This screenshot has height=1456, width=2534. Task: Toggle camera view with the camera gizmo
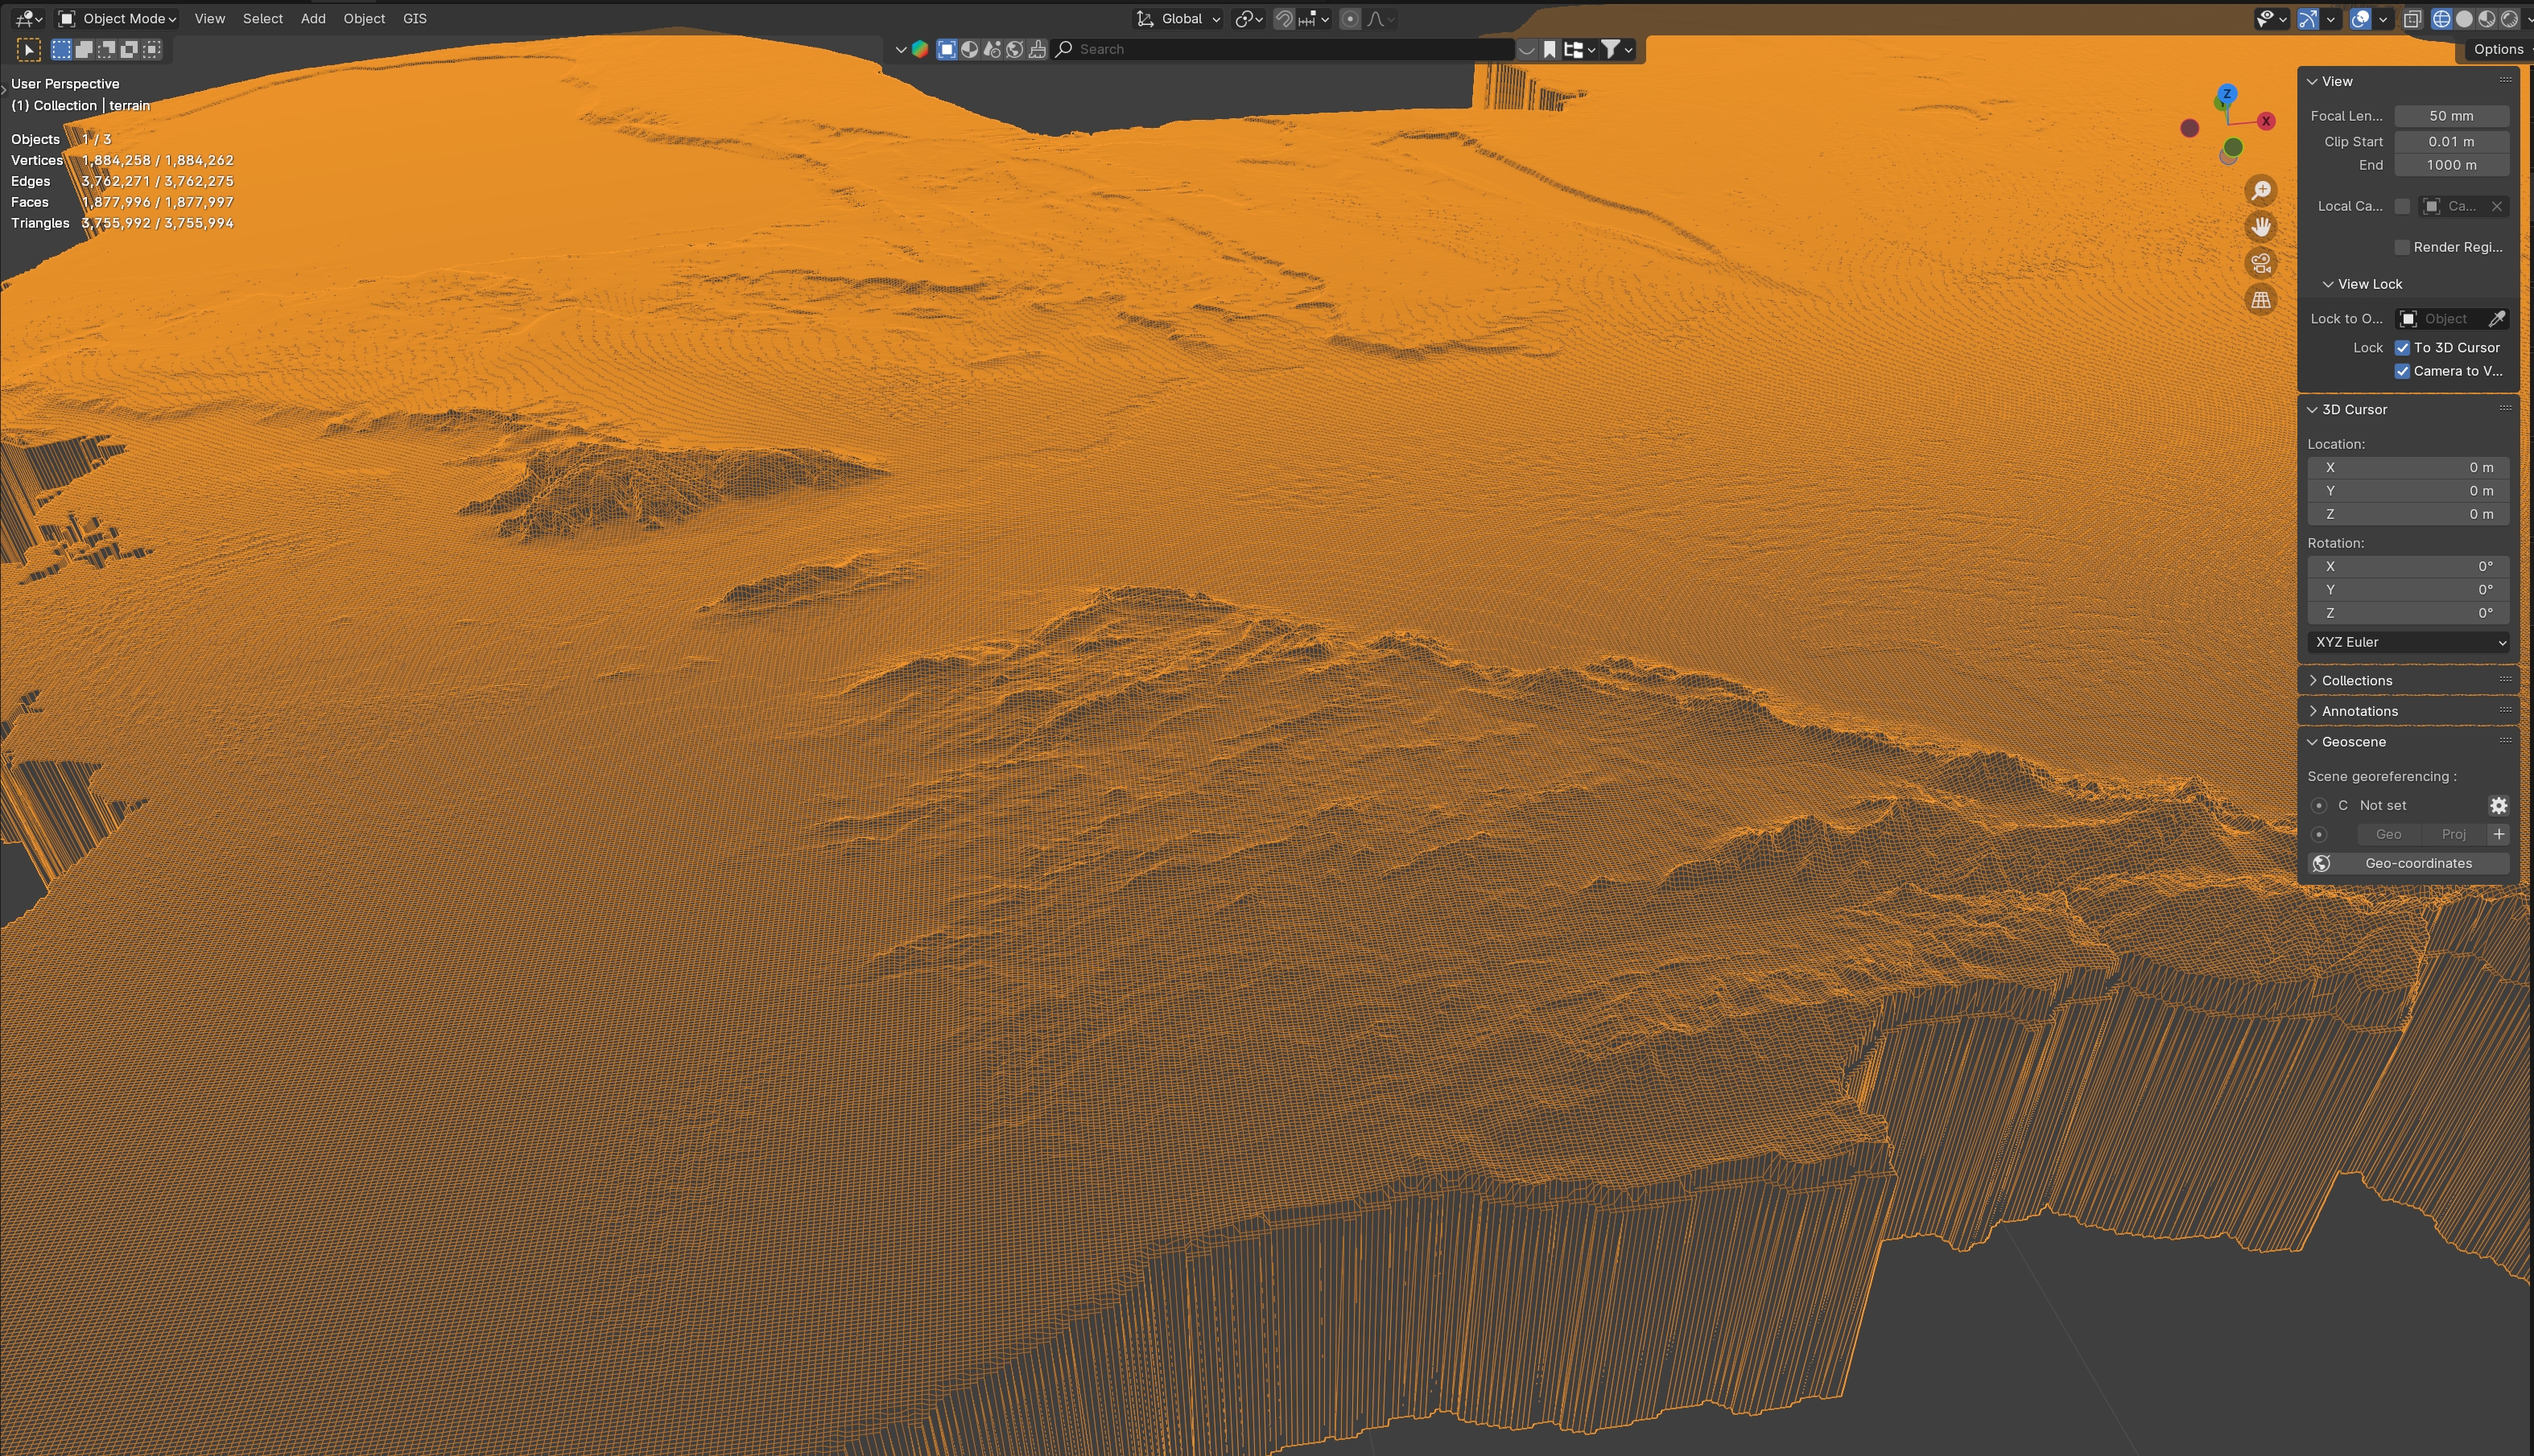[2261, 263]
